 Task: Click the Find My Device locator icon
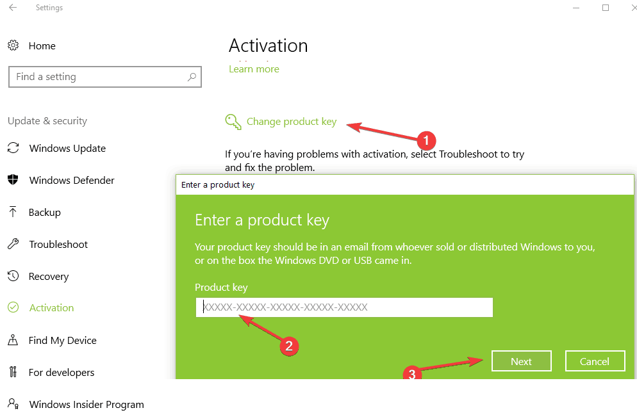pos(13,340)
